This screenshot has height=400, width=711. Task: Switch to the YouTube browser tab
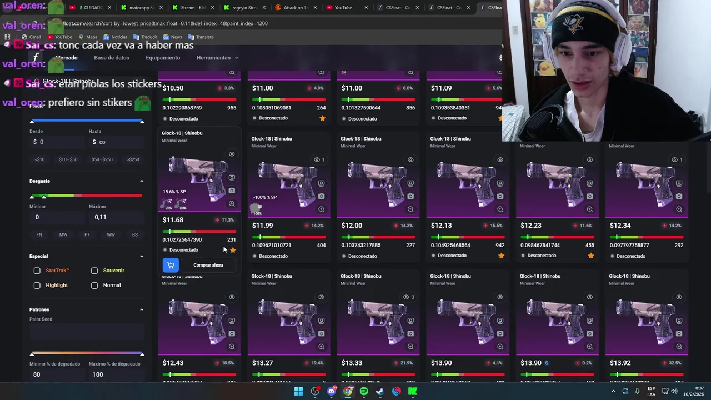coord(348,8)
